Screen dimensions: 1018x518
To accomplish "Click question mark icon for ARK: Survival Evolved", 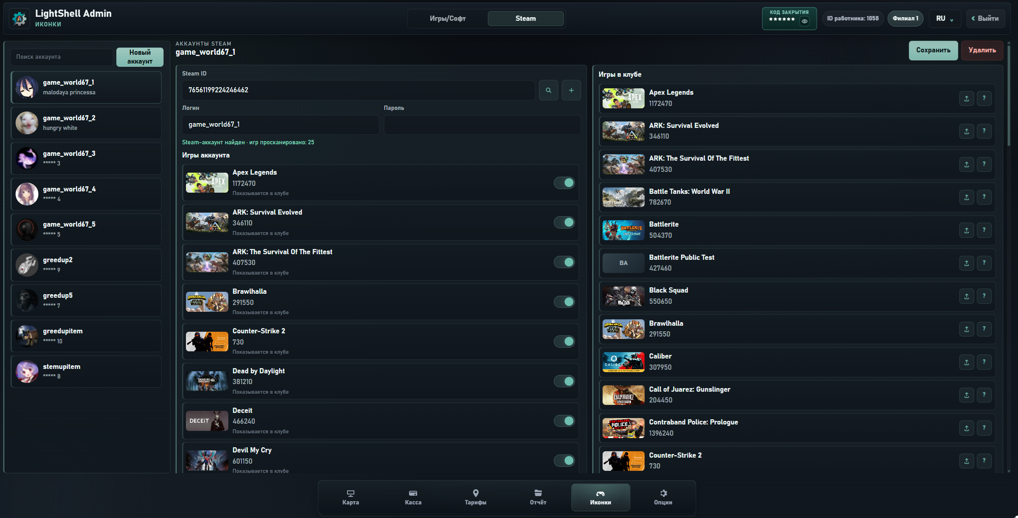I will coord(984,131).
